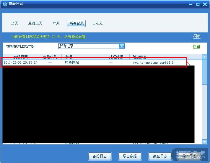The height and width of the screenshot is (163, 210).
Task: Maximize the 查看日志 window
Action: (198, 4)
